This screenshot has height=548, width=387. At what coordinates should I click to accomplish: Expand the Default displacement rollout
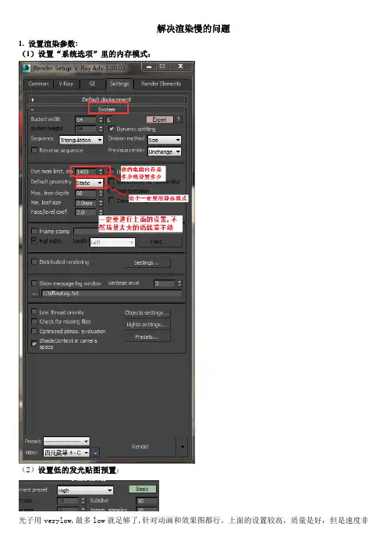[107, 100]
